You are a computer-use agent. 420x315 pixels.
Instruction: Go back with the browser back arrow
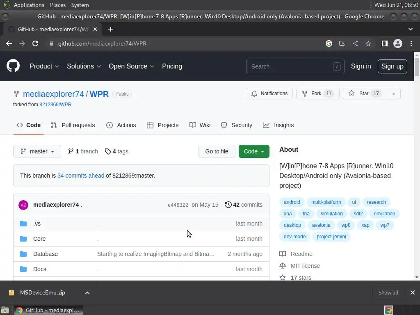(x=9, y=43)
